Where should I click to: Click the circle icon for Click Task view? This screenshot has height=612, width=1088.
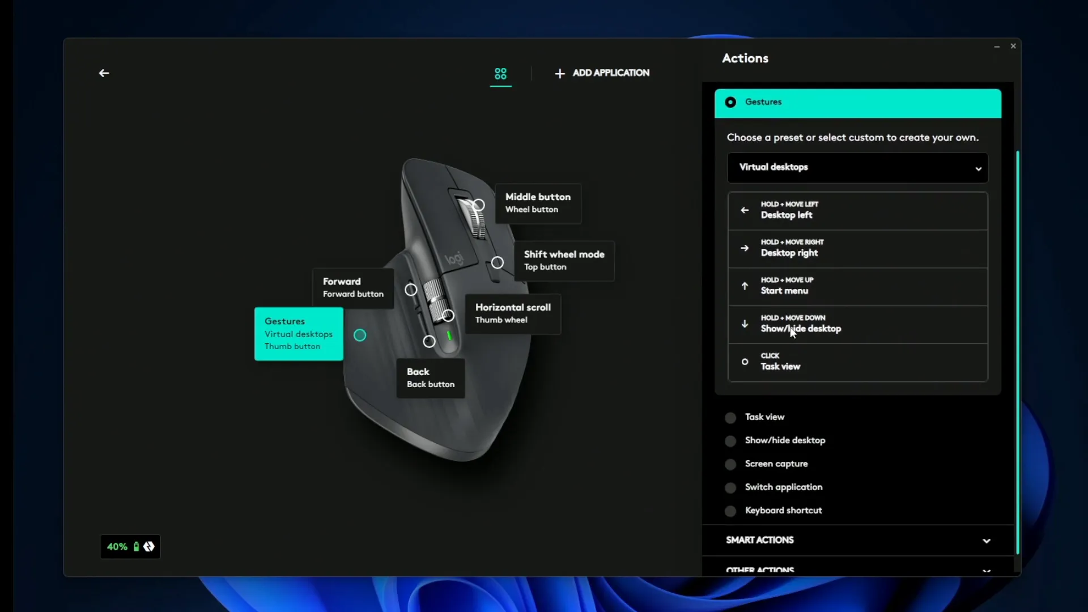(745, 362)
